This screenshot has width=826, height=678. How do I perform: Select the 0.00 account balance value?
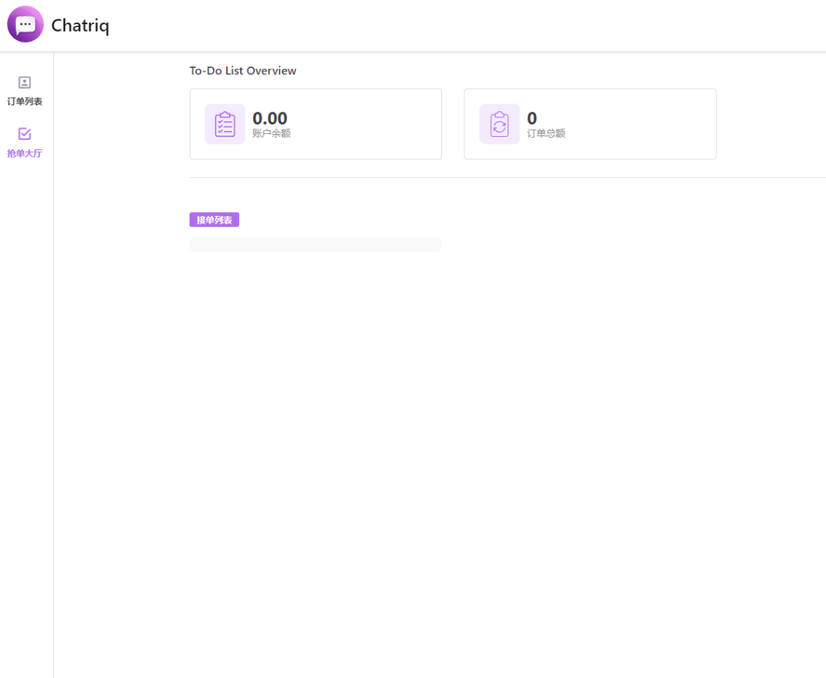pyautogui.click(x=269, y=118)
